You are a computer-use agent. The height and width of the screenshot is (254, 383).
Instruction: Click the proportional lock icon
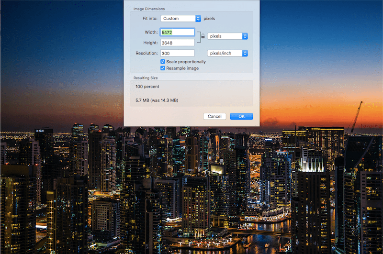click(x=203, y=36)
